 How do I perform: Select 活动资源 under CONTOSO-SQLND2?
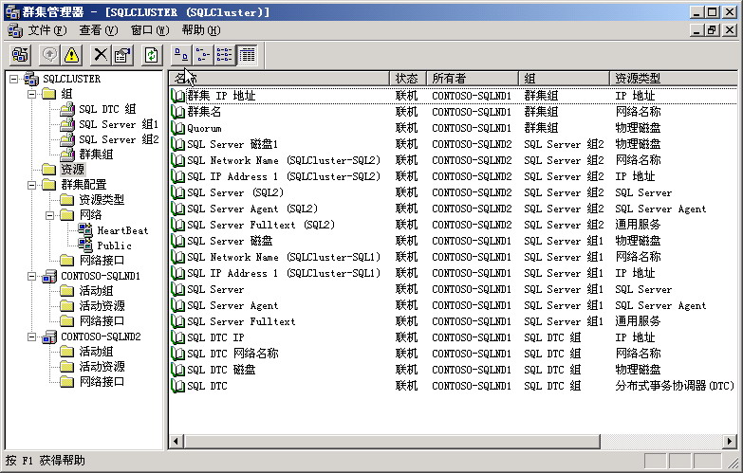pos(102,367)
